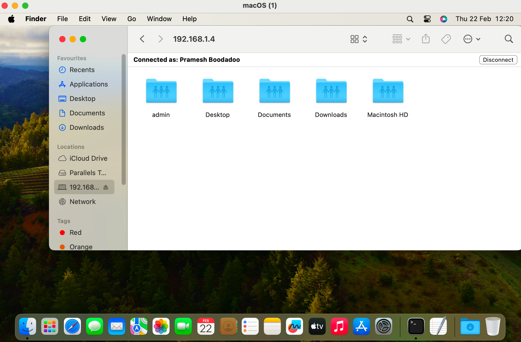Open the Documents shared folder
The image size is (521, 342).
tap(274, 98)
